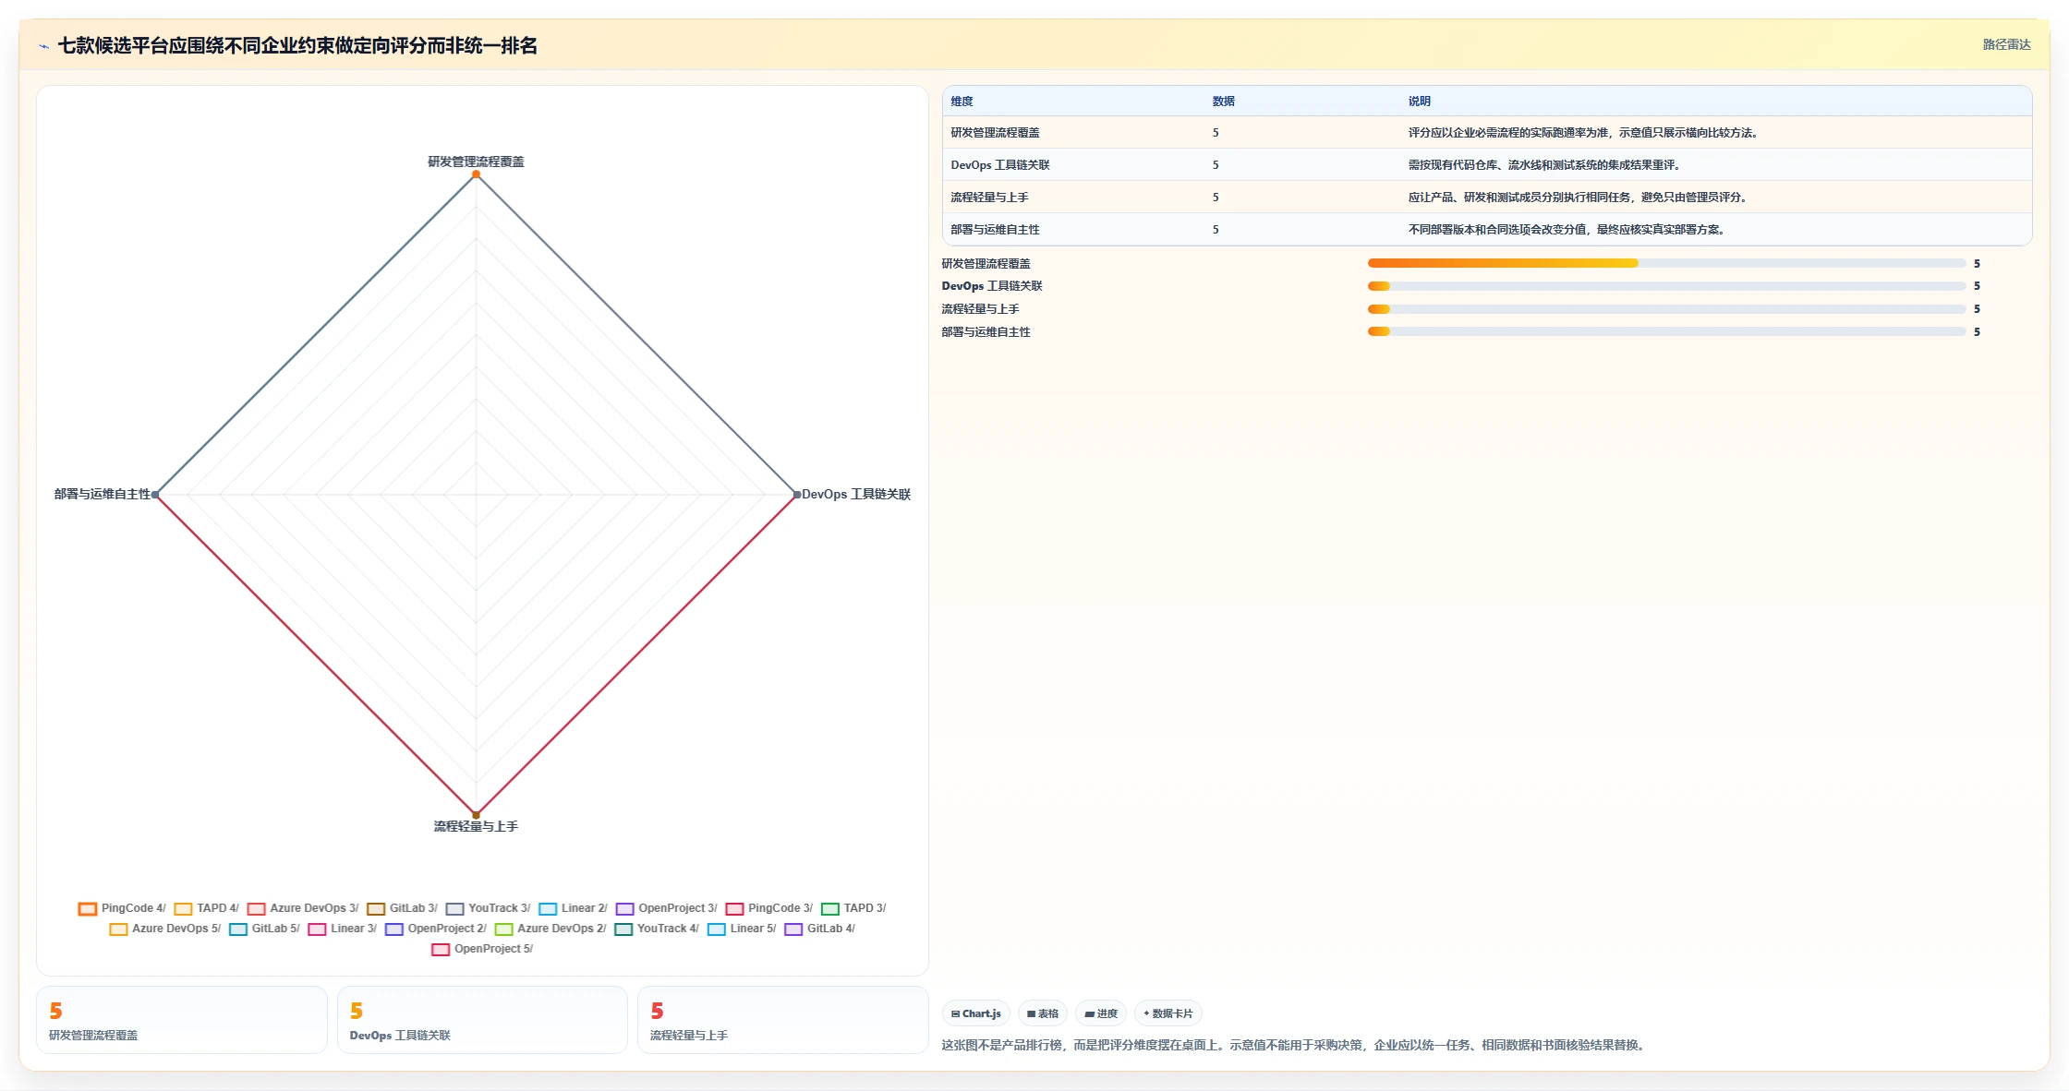Toggle the Azure DevOps 2/ legend entry
Image resolution: width=2069 pixels, height=1091 pixels.
pos(551,929)
